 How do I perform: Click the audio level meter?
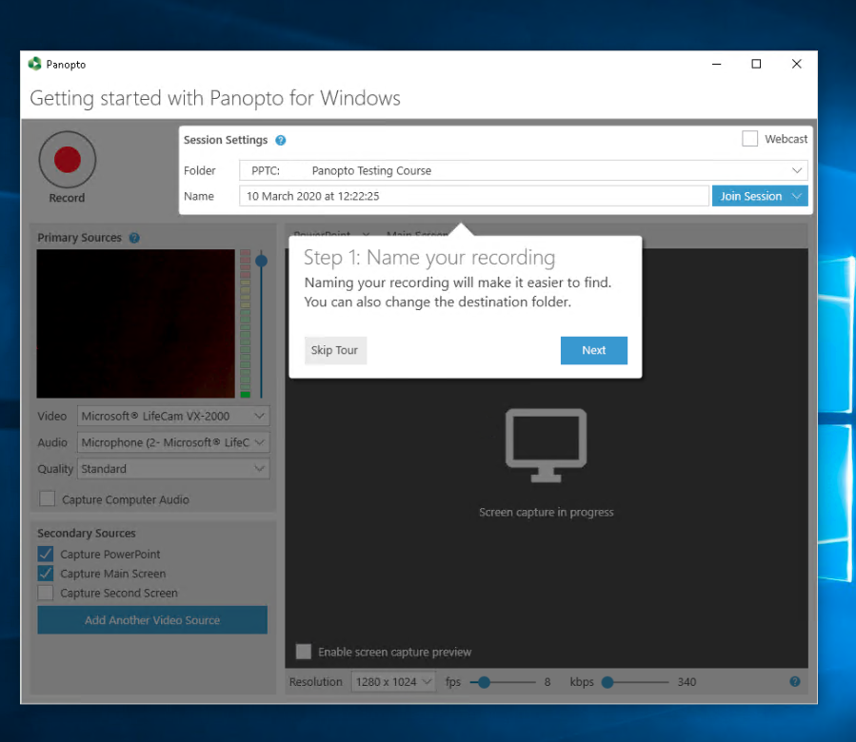(x=245, y=323)
